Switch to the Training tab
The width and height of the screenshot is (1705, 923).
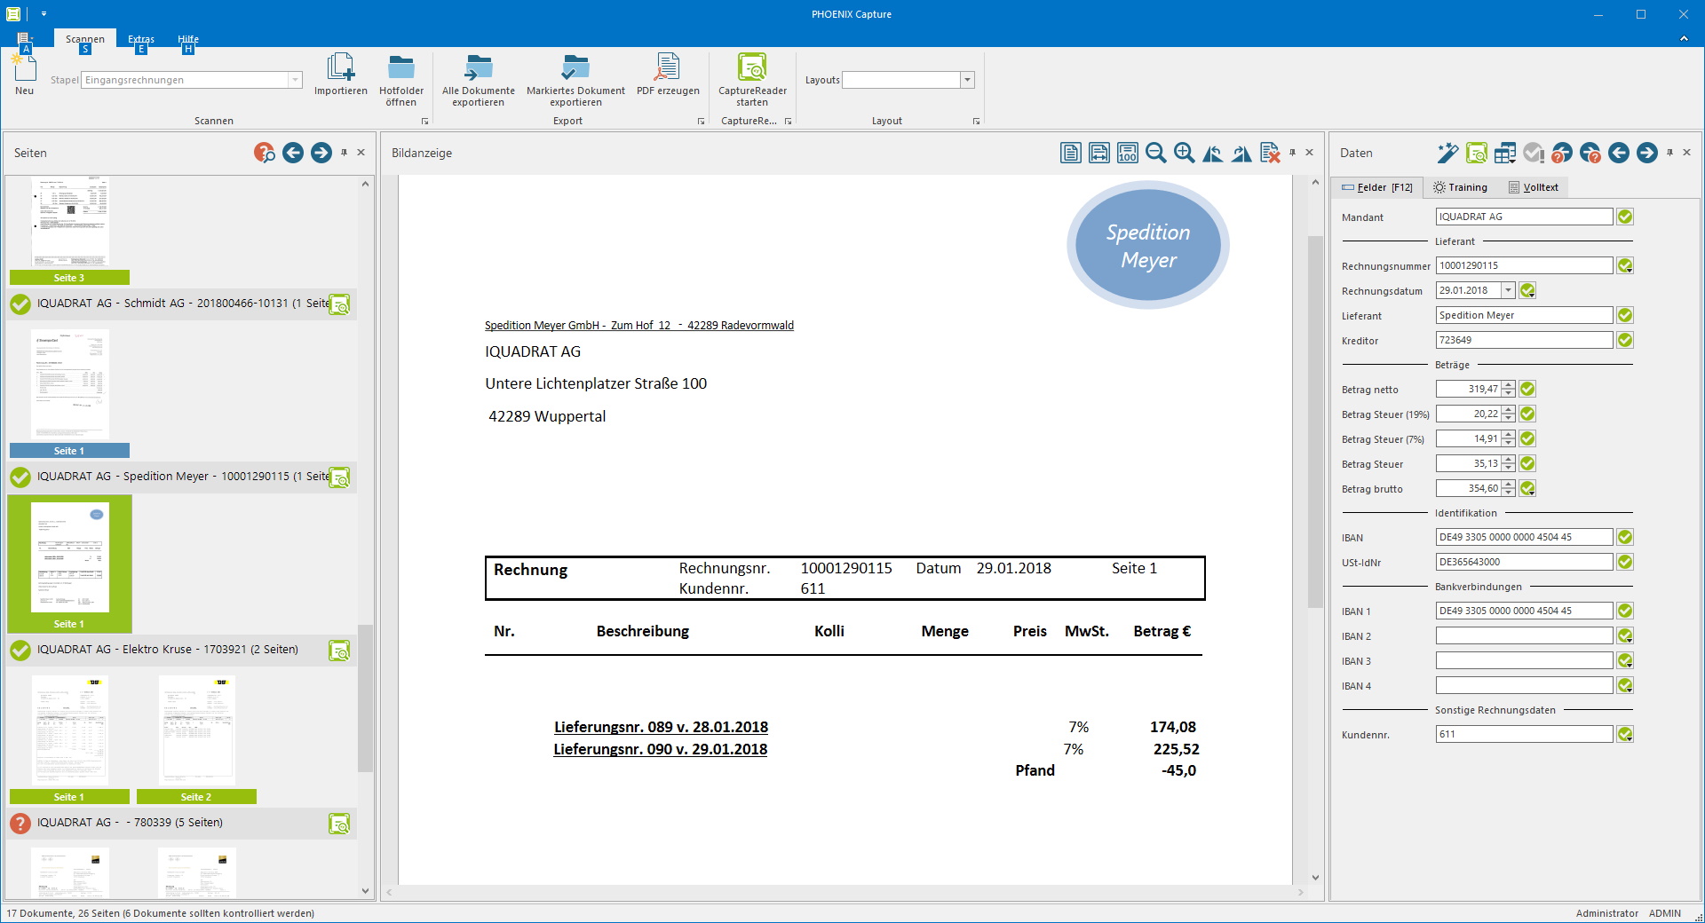(x=1460, y=187)
